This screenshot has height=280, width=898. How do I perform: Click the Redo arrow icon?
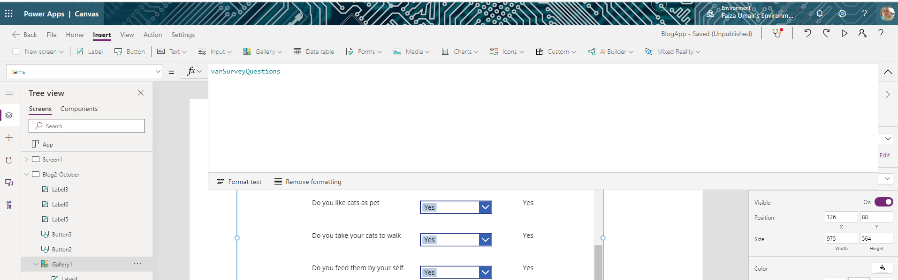click(826, 33)
